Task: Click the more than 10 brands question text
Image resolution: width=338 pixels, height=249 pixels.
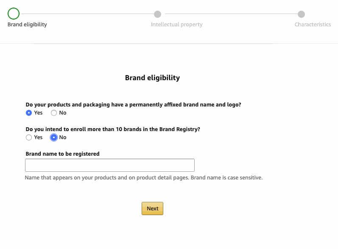Action: (x=113, y=129)
